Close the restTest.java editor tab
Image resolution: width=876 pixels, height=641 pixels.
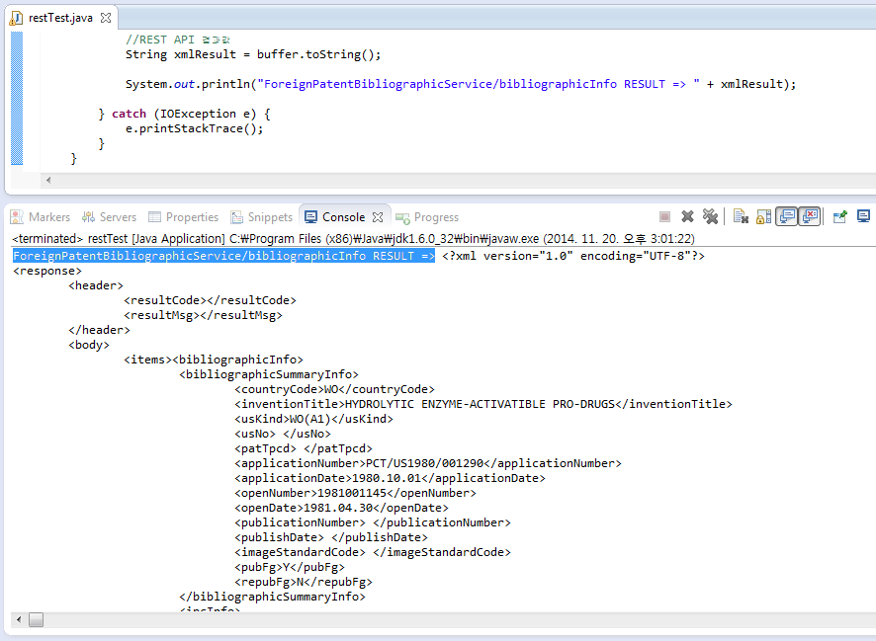[106, 19]
